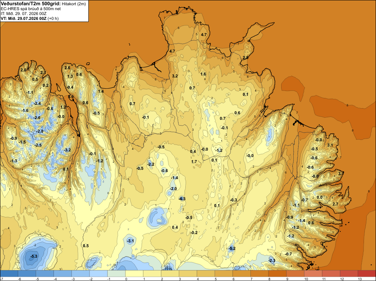Click the -0.2 temperature value
376x281 pixels.
[194, 233]
